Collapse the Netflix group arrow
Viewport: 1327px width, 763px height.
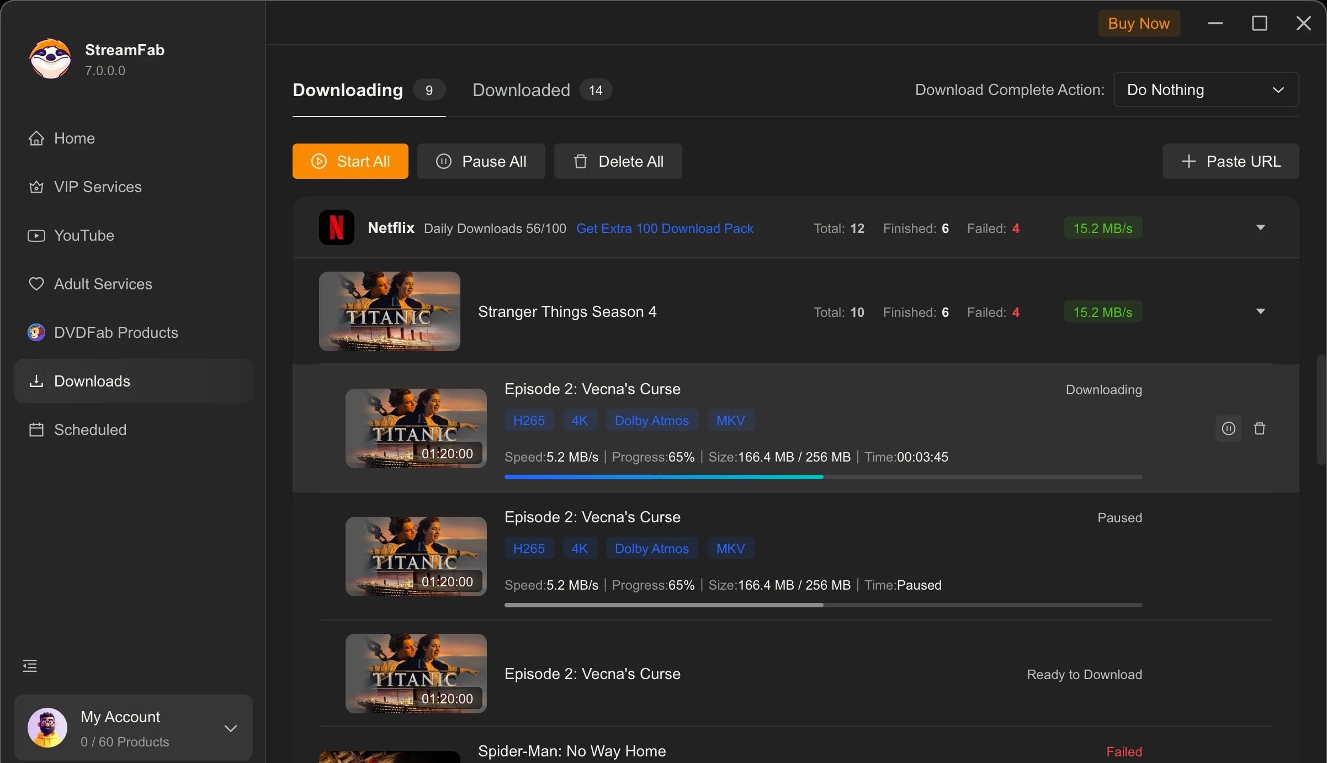(1261, 227)
